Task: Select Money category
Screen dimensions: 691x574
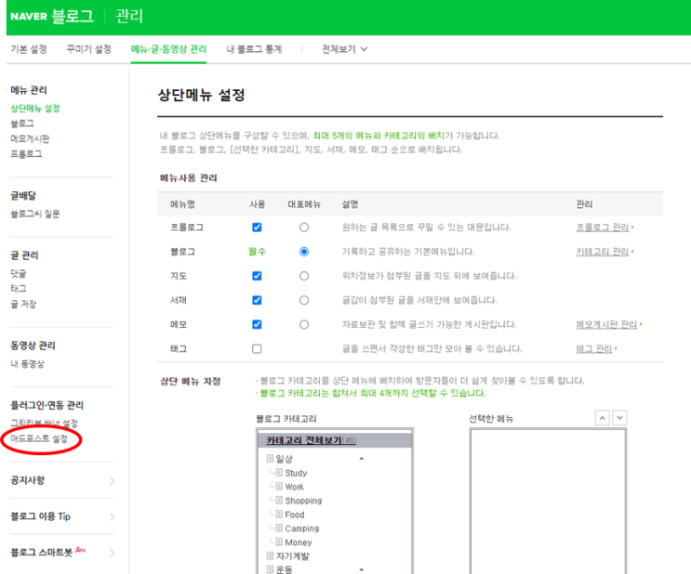Action: [x=299, y=542]
